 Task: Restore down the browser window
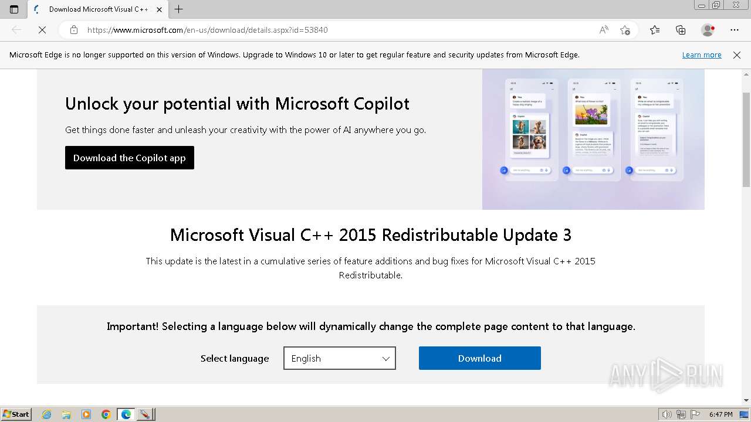point(716,5)
